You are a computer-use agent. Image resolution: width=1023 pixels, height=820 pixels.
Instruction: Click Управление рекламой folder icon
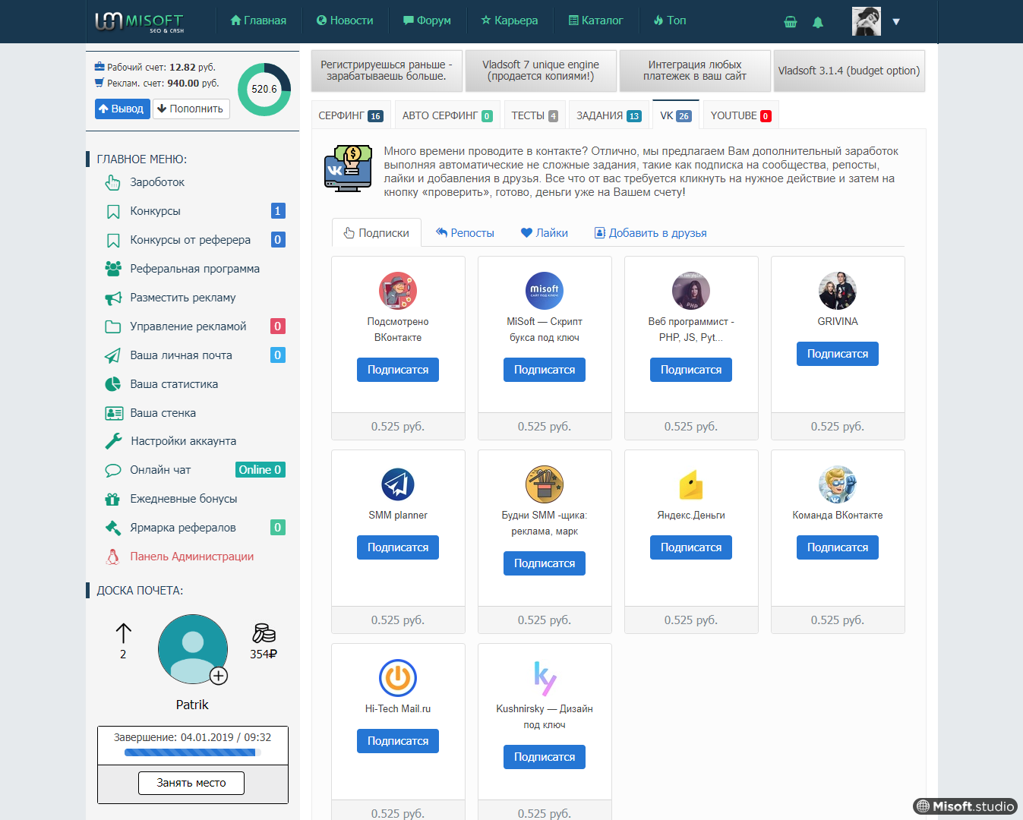point(113,326)
